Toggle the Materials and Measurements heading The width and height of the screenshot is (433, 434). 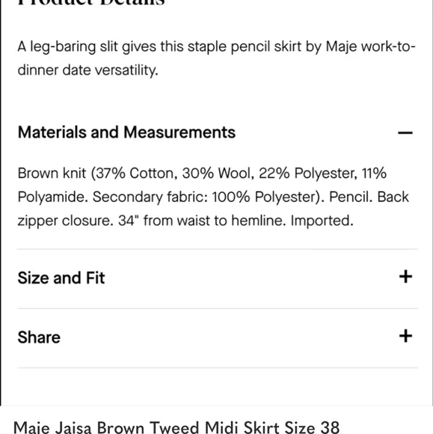[126, 132]
